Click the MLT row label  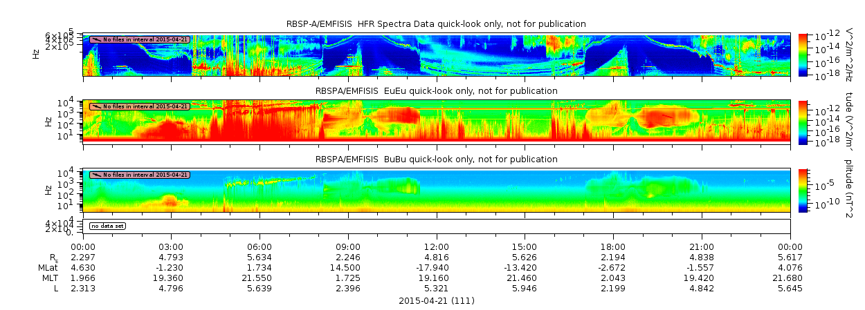pos(51,278)
